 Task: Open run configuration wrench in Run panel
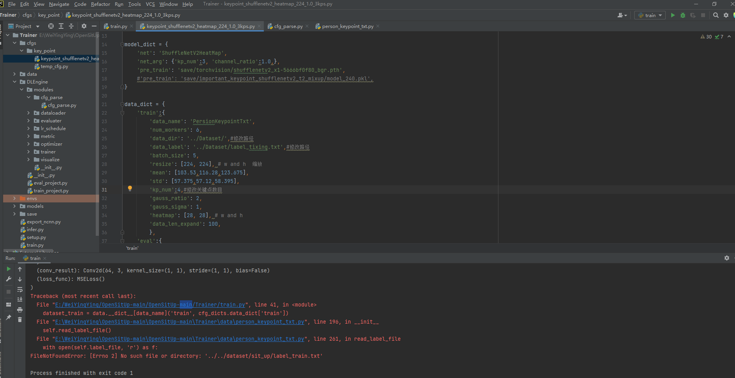click(9, 279)
